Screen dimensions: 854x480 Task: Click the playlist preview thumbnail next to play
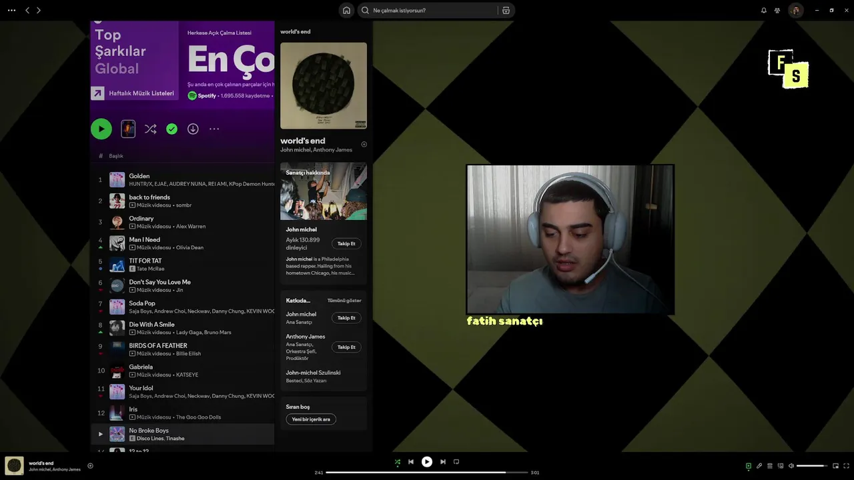pos(128,129)
